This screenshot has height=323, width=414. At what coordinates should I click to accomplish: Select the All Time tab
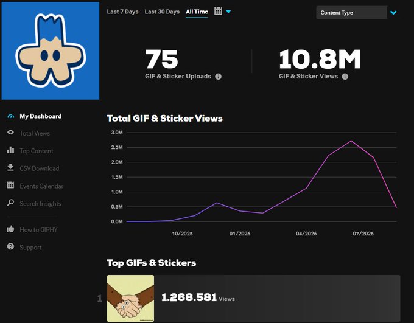click(197, 12)
